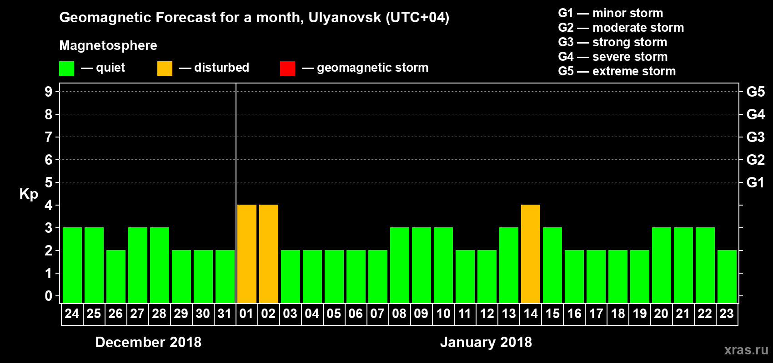Click the date label '19' on the axis
The height and width of the screenshot is (363, 773).
pyautogui.click(x=639, y=314)
